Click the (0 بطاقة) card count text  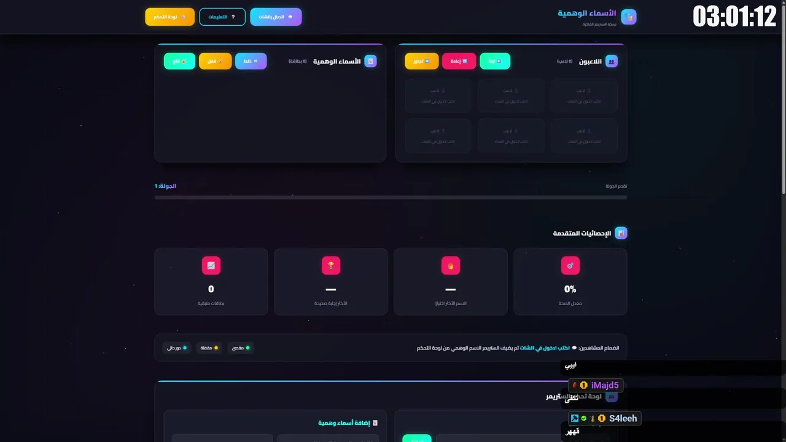[298, 61]
